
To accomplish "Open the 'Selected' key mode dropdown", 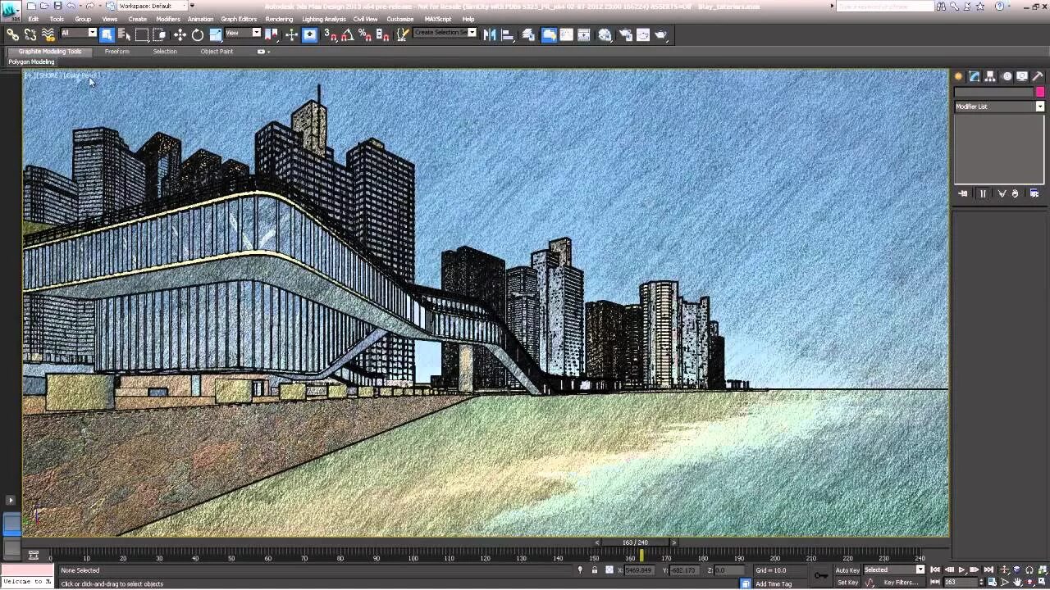I will click(894, 570).
